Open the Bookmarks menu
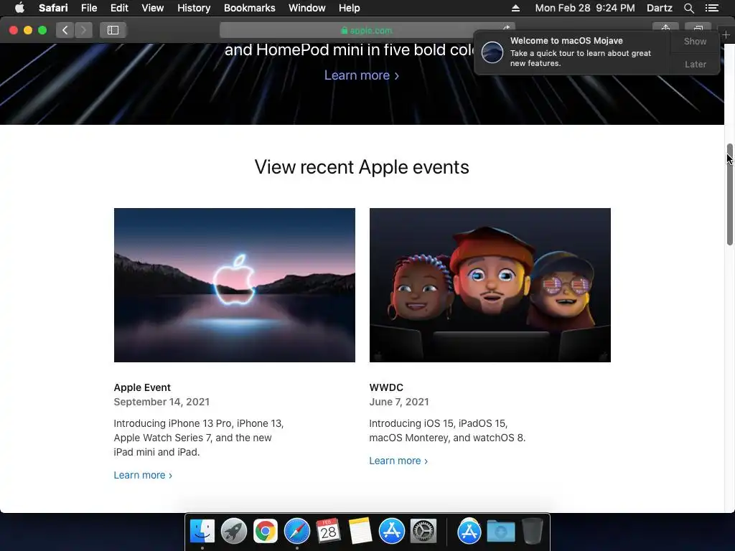Screen dimensions: 735x551 [249, 8]
